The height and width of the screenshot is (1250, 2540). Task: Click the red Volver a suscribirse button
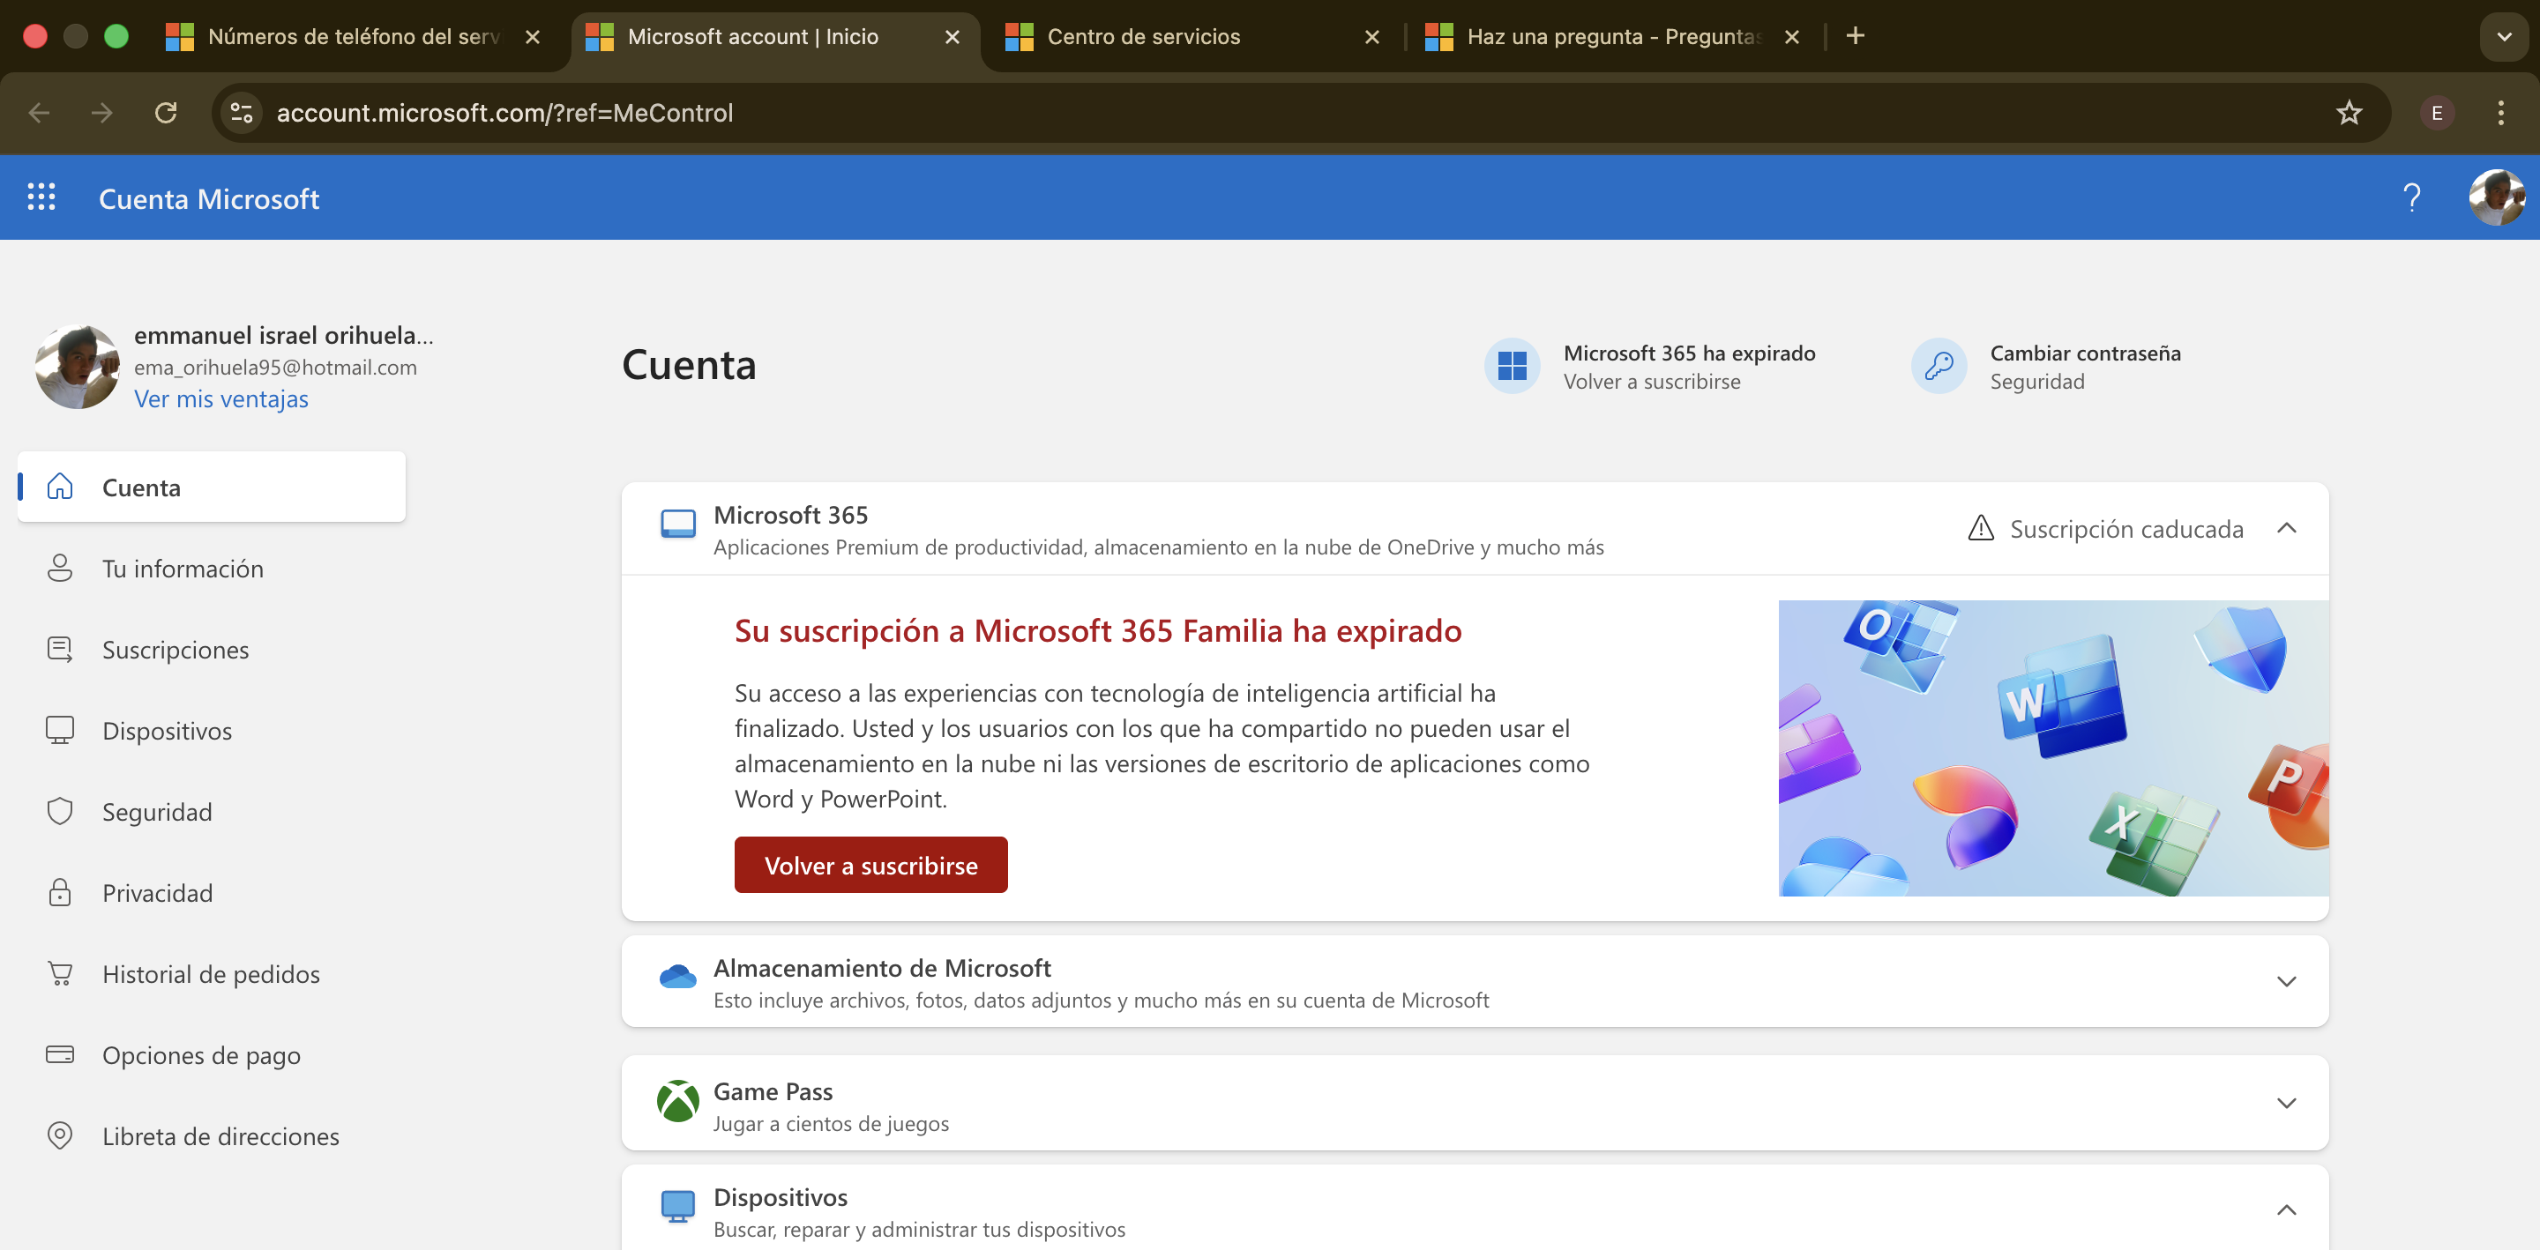[x=870, y=865]
